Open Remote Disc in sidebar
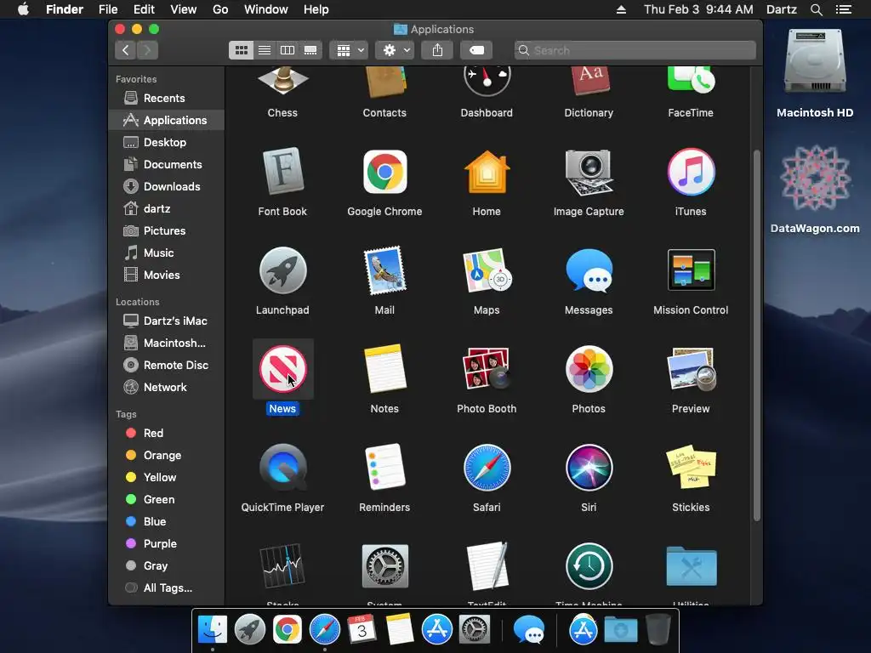 pos(167,365)
